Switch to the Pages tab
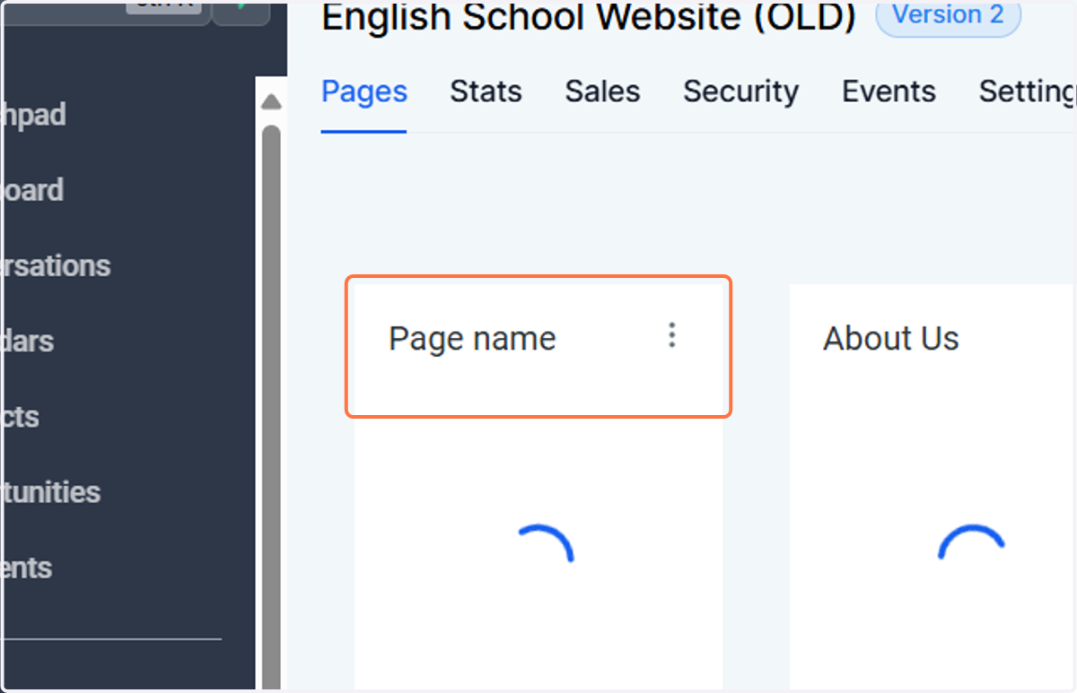This screenshot has width=1077, height=693. (364, 91)
